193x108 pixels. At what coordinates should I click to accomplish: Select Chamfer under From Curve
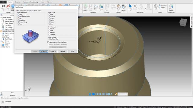(49, 16)
